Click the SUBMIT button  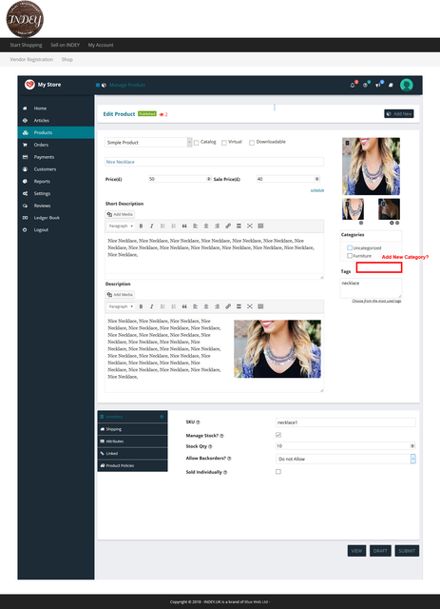point(407,551)
